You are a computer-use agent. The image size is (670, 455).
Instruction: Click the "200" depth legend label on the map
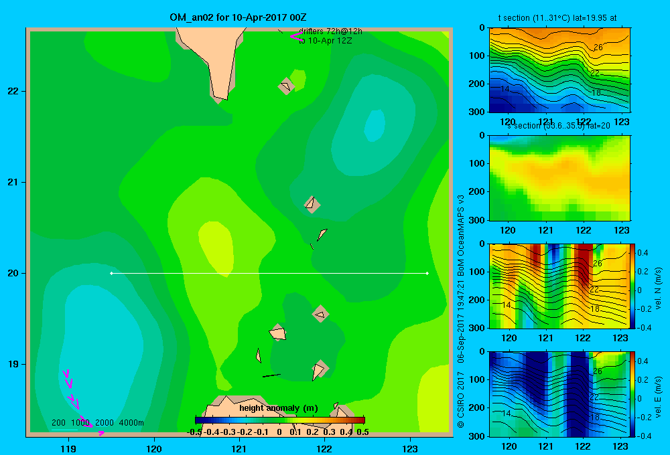click(x=58, y=423)
